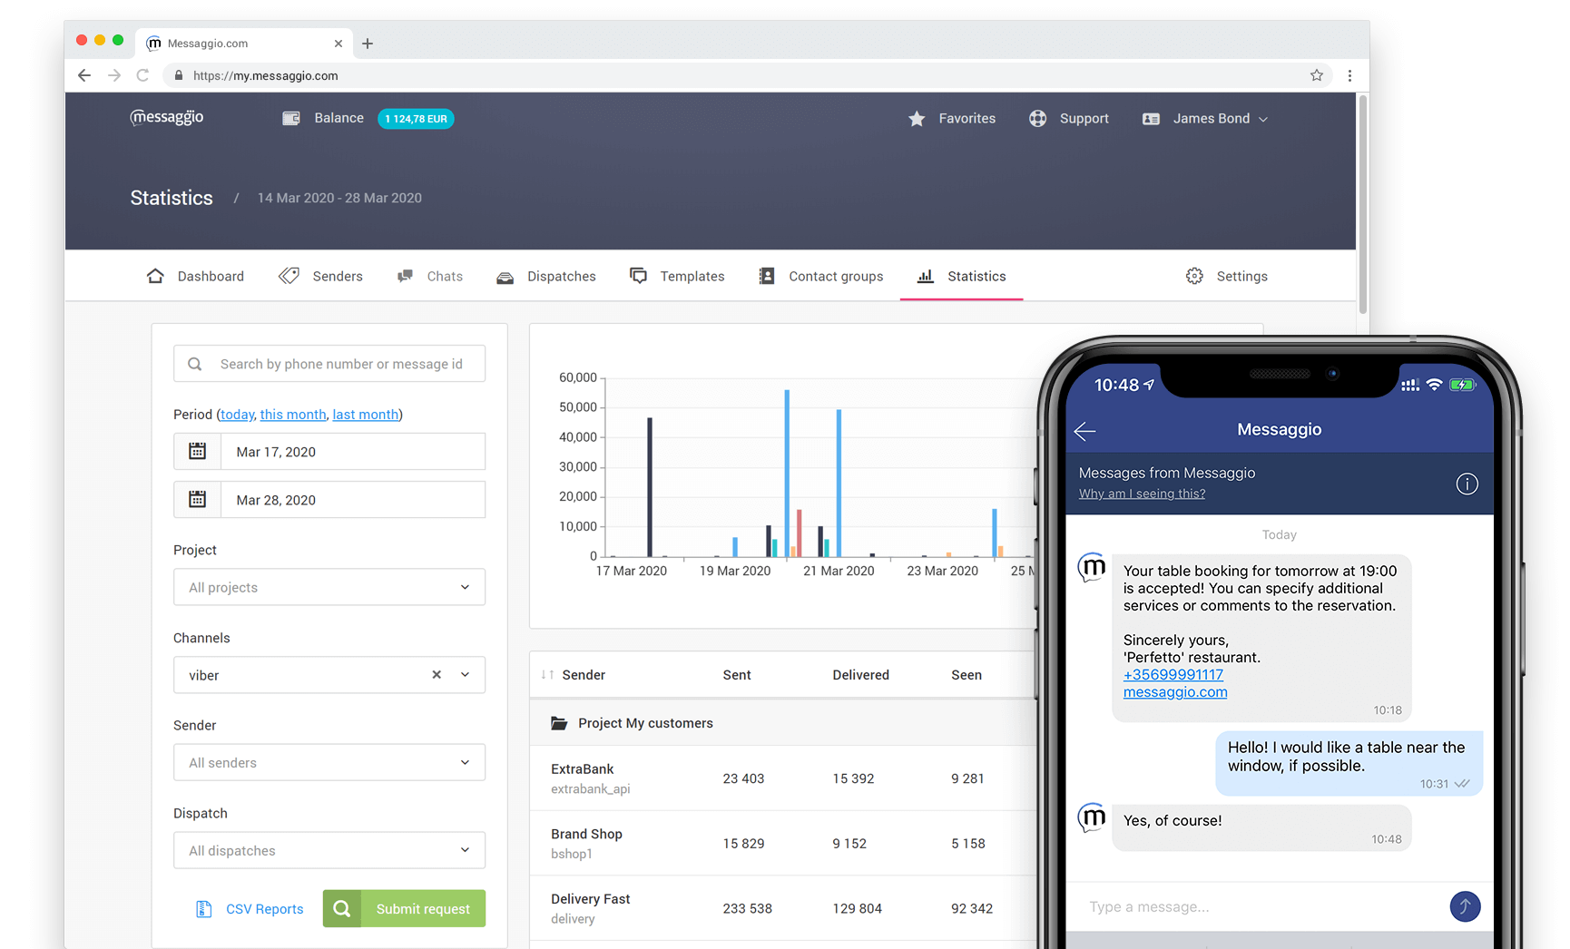This screenshot has width=1570, height=949.
Task: Set period to last month
Action: coord(366,415)
